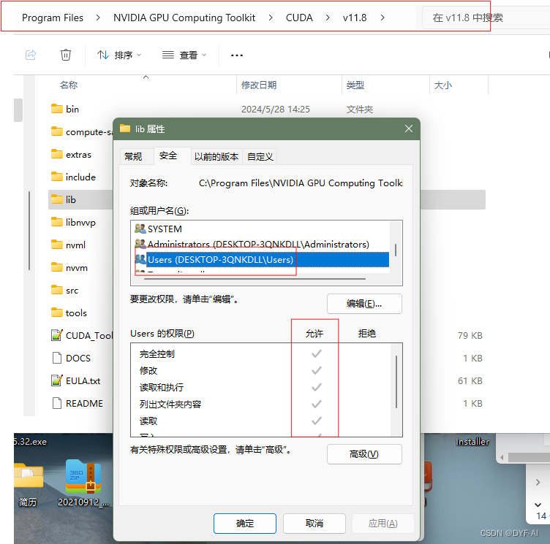Select the CUDA_Toolkit file icon

click(x=57, y=335)
